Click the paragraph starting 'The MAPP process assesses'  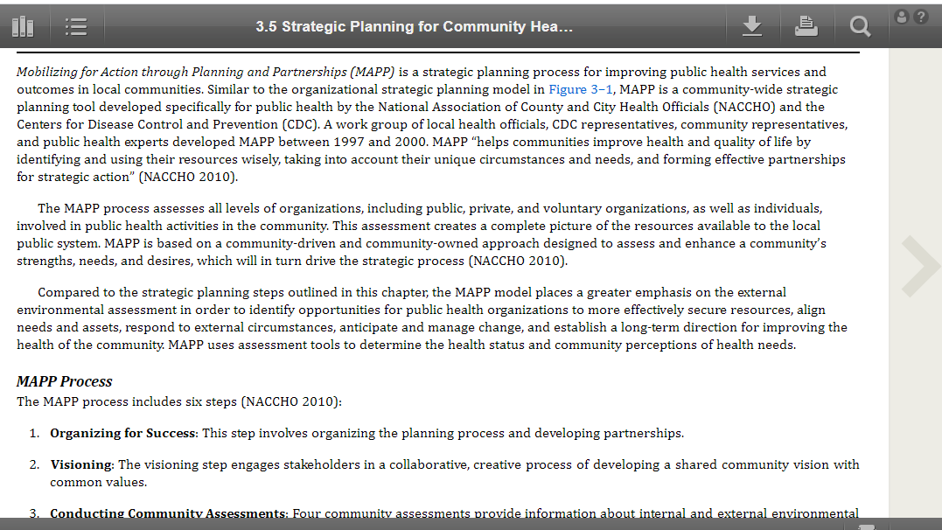click(x=421, y=234)
